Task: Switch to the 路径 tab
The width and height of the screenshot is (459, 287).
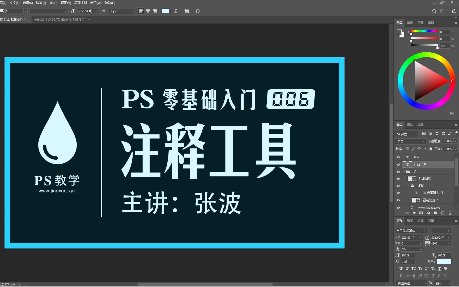Action: click(x=410, y=124)
